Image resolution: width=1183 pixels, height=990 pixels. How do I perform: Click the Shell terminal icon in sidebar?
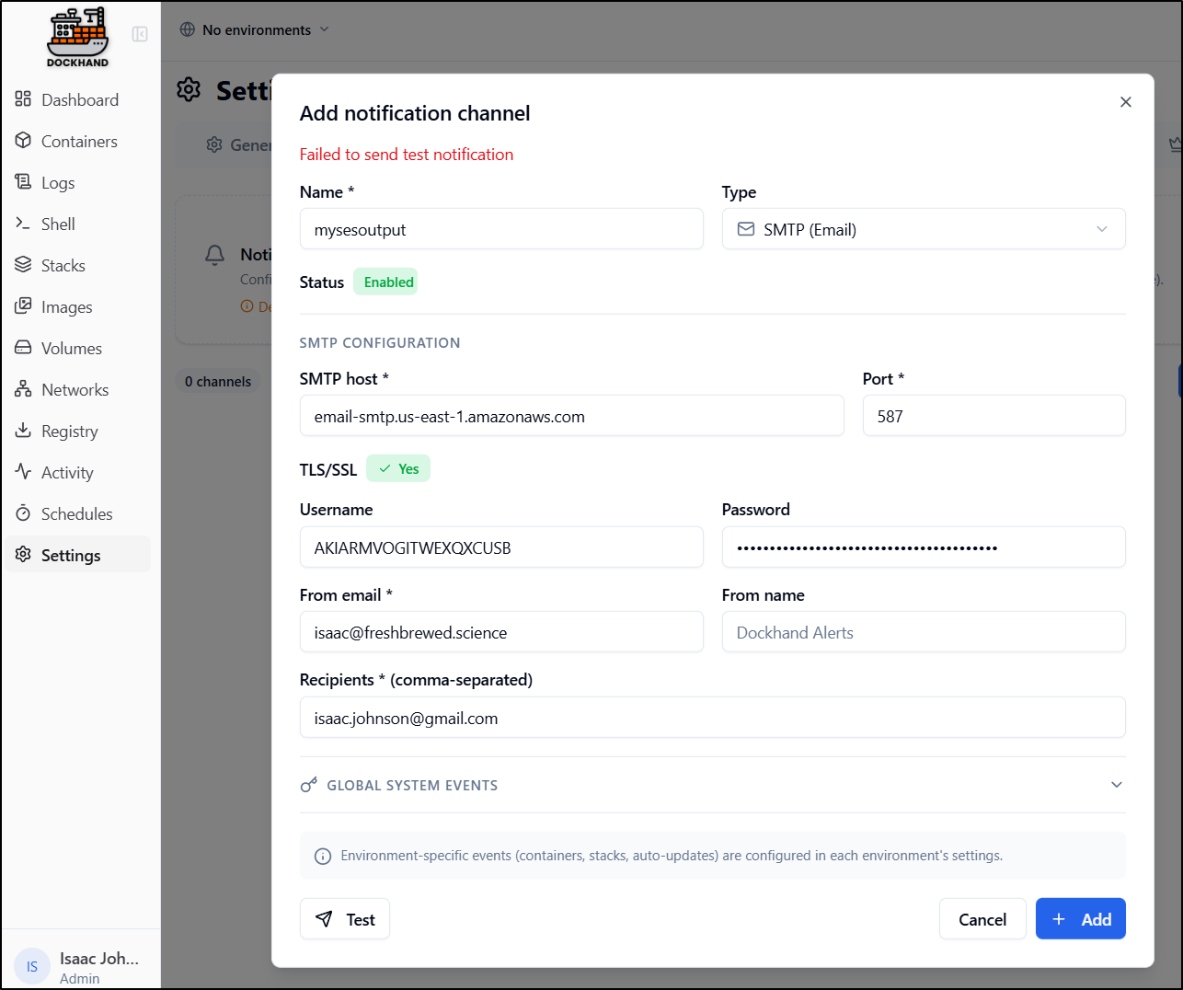click(x=23, y=224)
